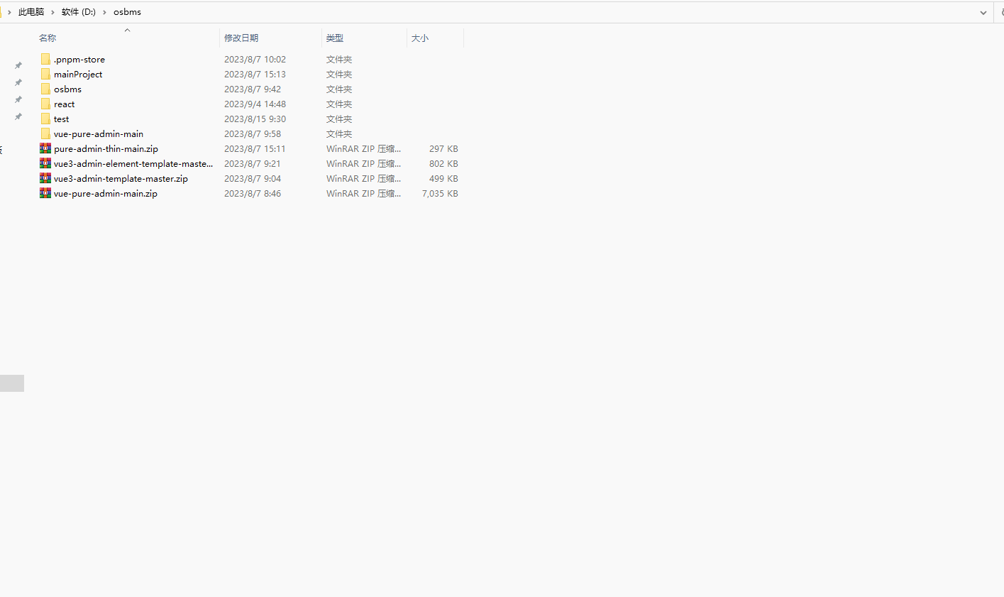Click osbms breadcrumb segment in address bar
1004x597 pixels.
(x=127, y=12)
